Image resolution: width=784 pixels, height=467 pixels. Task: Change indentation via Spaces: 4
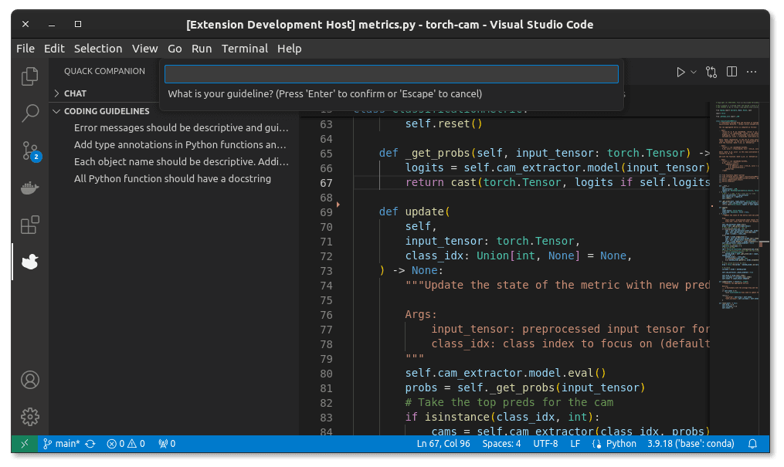(501, 444)
